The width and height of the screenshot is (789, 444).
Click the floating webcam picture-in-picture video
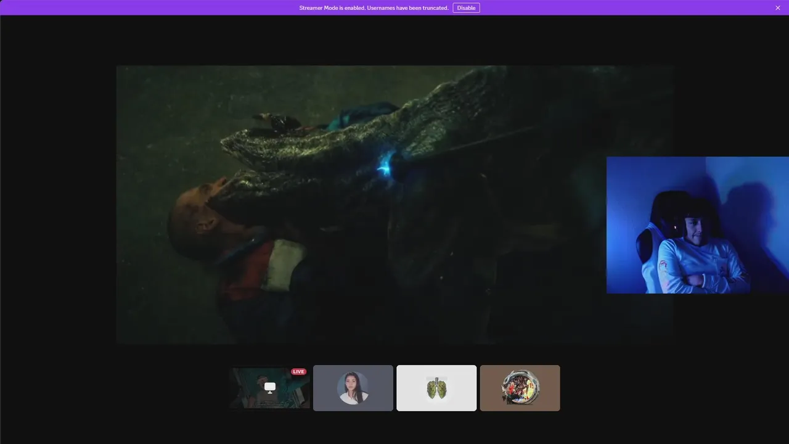[698, 225]
